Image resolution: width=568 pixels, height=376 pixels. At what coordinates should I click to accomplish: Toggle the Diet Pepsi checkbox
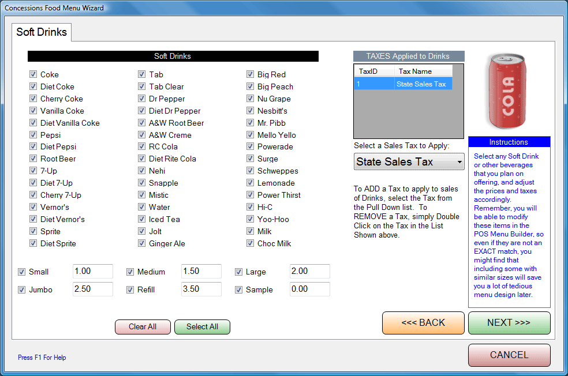33,146
